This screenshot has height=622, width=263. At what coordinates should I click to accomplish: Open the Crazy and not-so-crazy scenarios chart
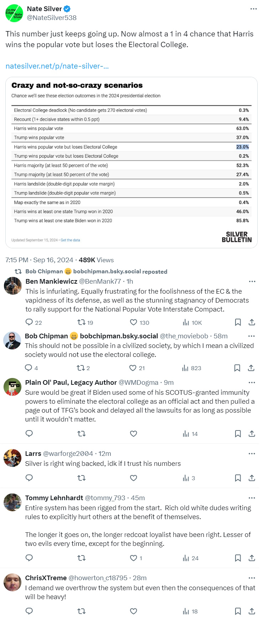[x=131, y=163]
